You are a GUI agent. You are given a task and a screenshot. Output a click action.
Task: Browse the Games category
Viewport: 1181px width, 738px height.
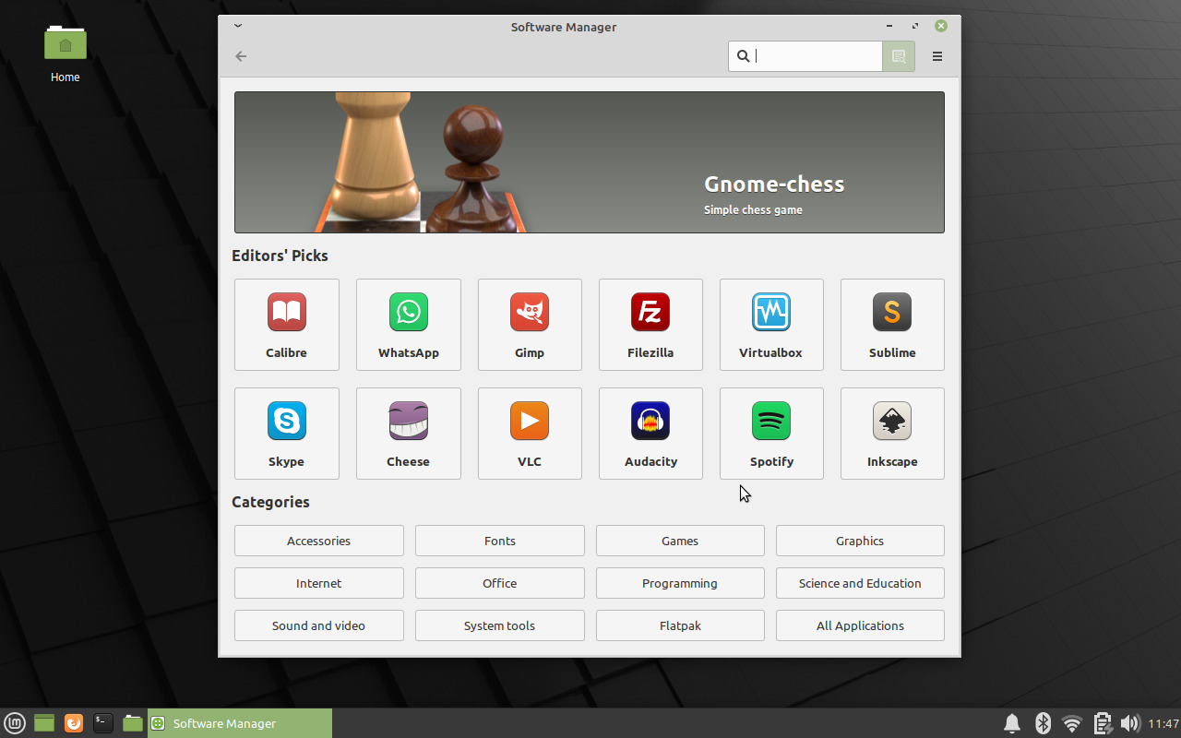pyautogui.click(x=680, y=541)
